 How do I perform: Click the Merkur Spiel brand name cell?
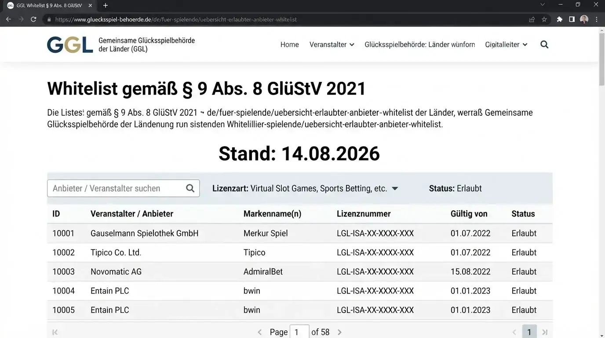click(266, 233)
